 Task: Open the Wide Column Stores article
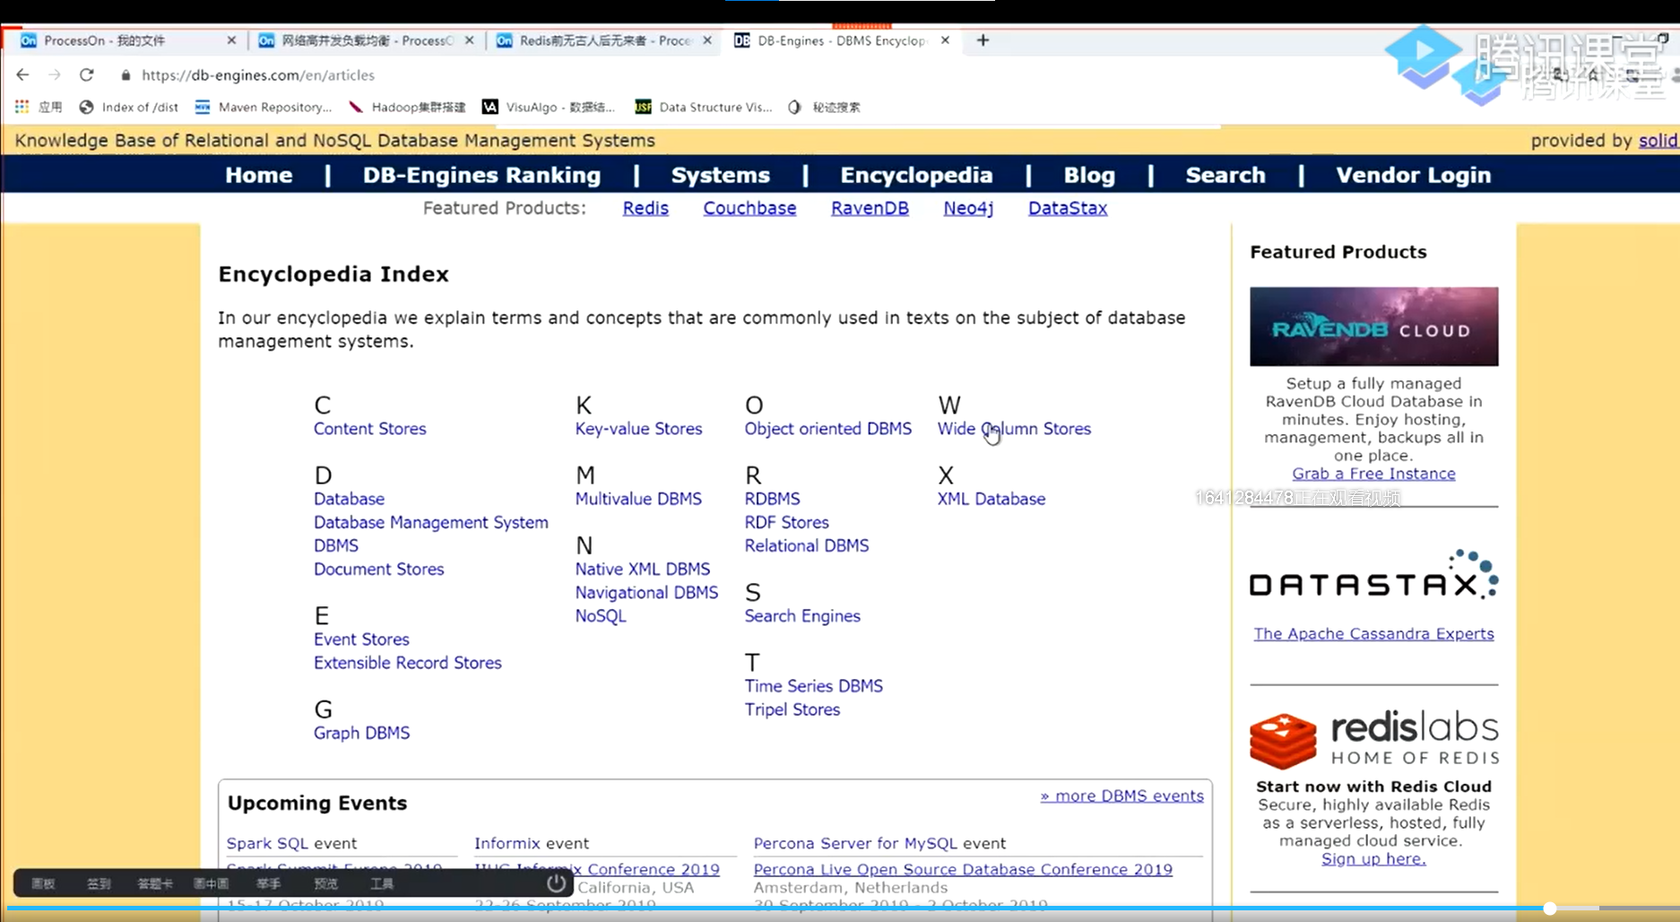(x=1014, y=429)
